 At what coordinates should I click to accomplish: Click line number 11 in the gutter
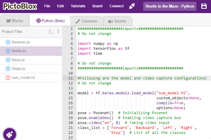[x=71, y=78]
